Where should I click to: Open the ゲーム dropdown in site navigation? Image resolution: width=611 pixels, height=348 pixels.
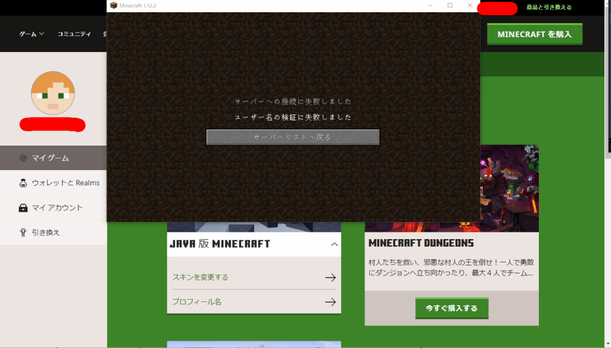tap(32, 34)
